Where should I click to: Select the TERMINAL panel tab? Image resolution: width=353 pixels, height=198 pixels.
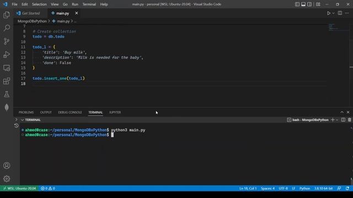click(x=95, y=112)
